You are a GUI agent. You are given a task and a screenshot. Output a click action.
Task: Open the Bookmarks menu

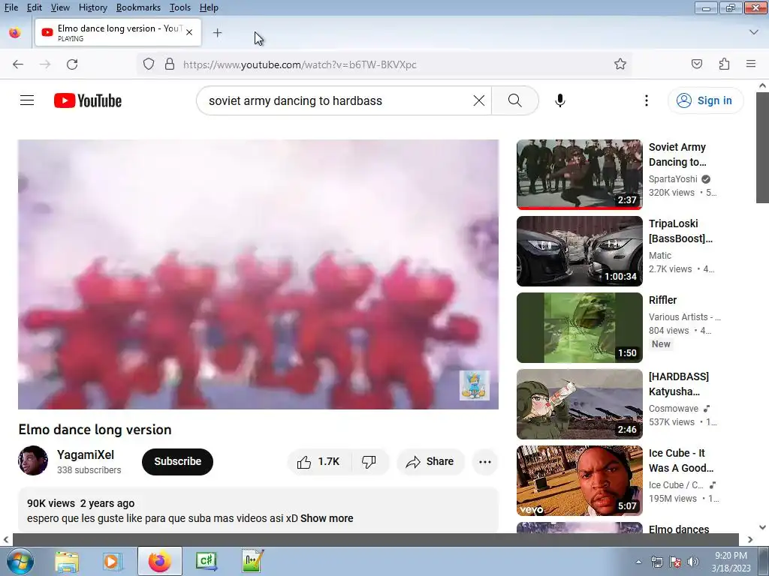point(138,7)
